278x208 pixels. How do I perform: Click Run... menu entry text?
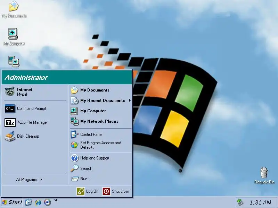(85, 179)
